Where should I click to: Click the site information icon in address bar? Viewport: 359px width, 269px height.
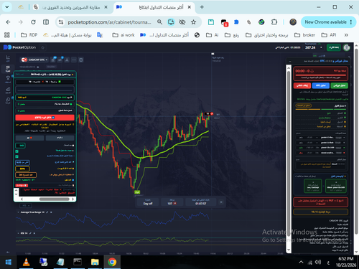[x=61, y=22]
